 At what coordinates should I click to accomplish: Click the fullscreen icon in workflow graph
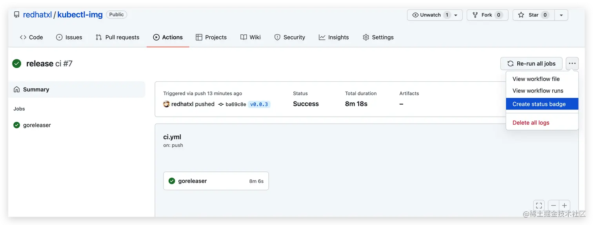[x=539, y=205]
